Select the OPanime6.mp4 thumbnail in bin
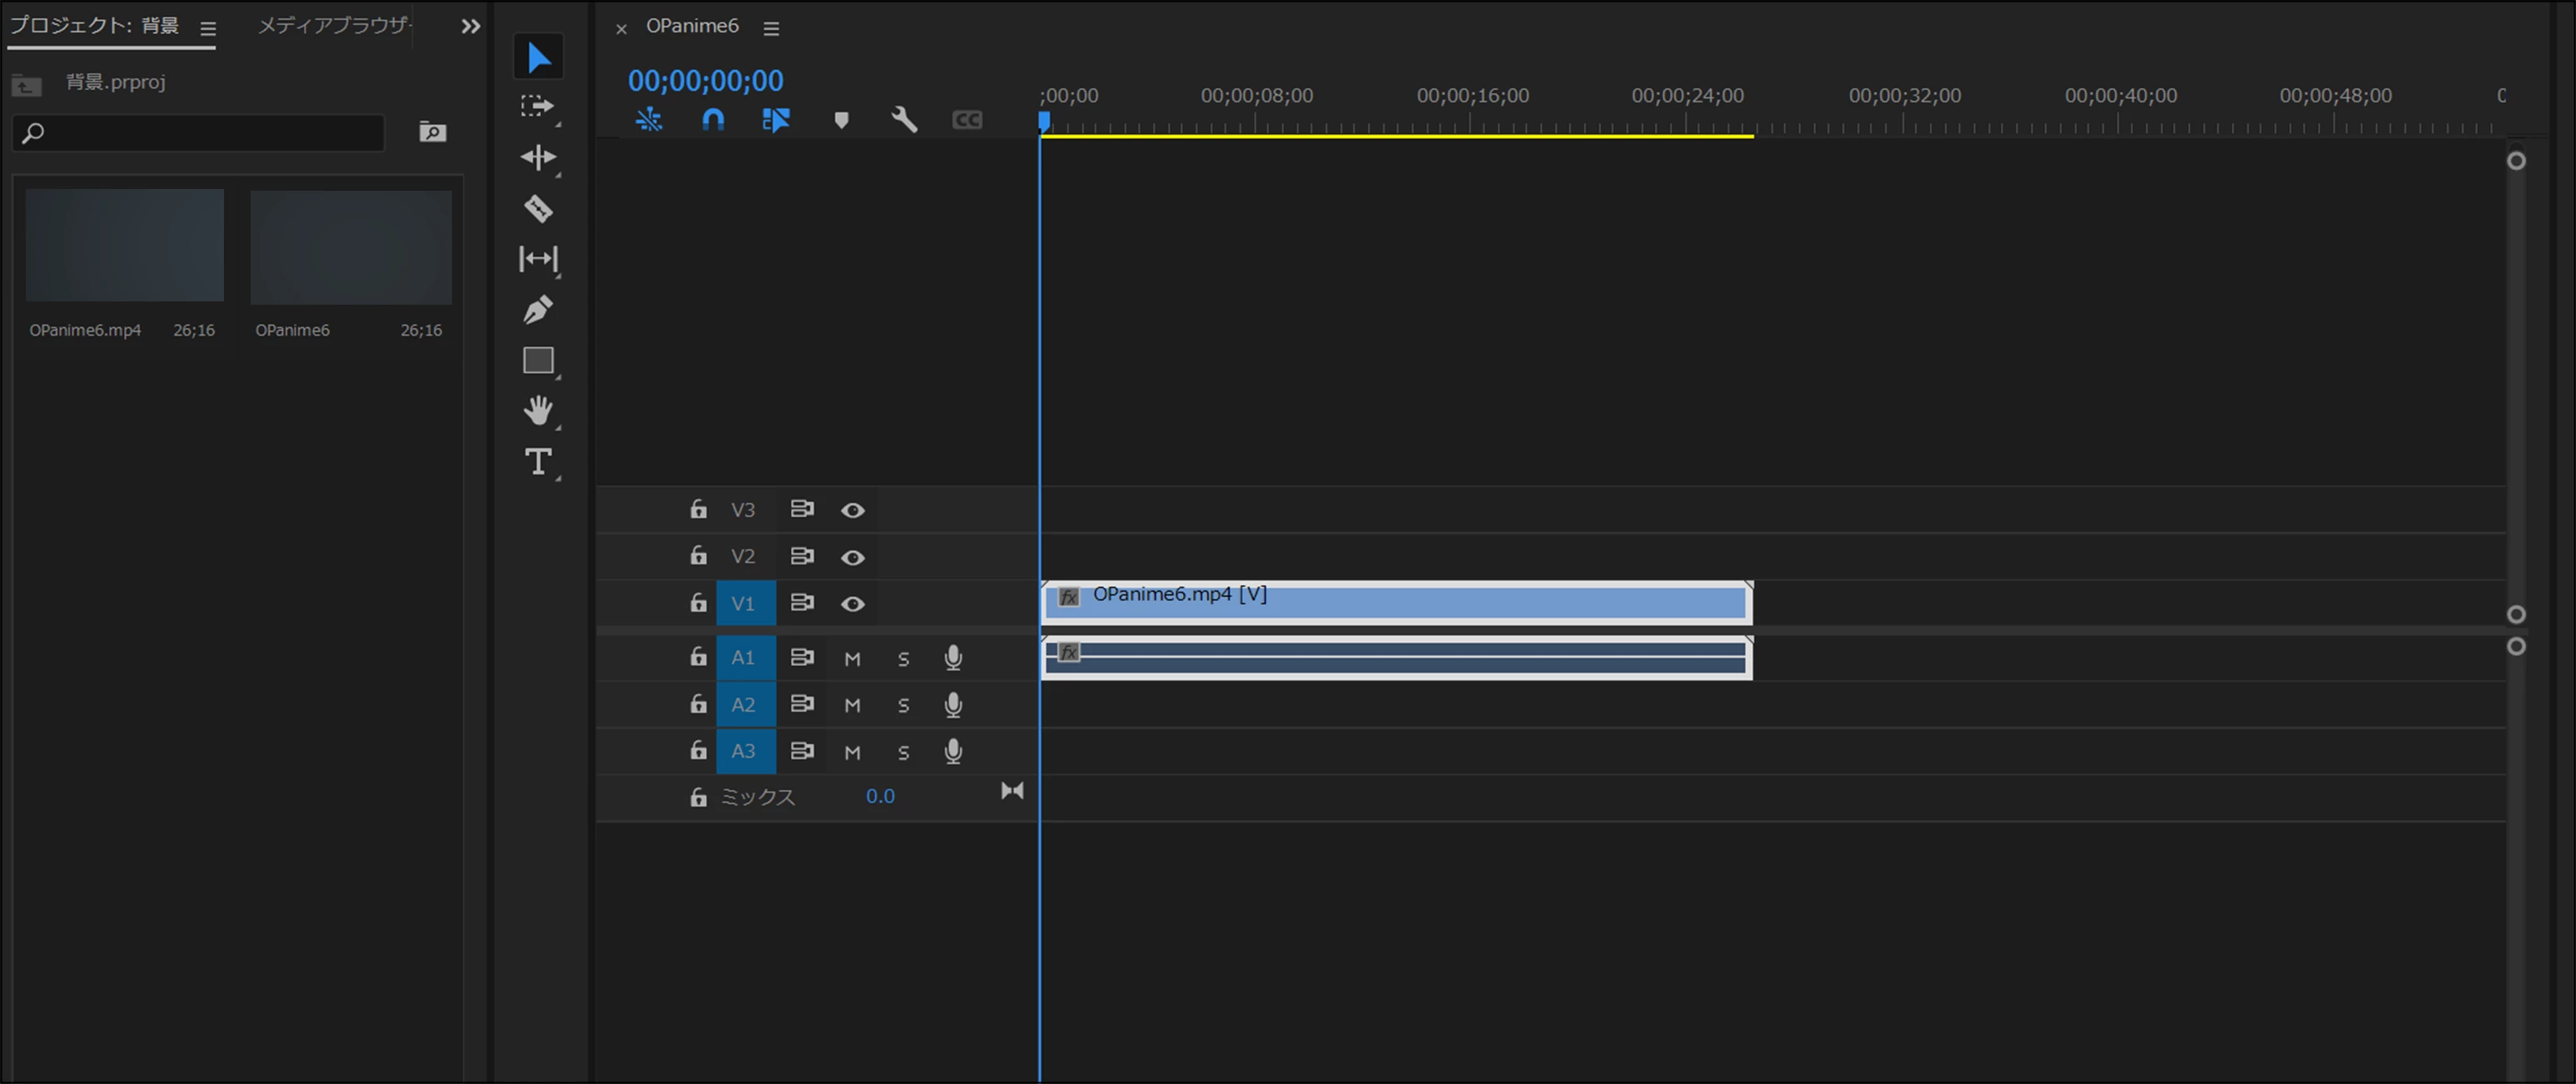Viewport: 2576px width, 1084px height. coord(125,246)
